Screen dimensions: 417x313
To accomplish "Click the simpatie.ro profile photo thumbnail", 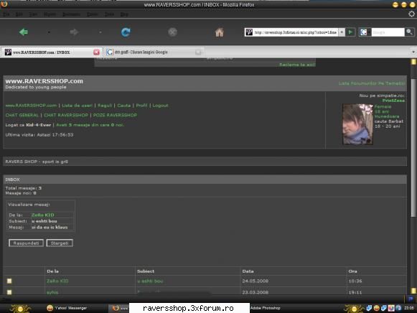I will (357, 124).
